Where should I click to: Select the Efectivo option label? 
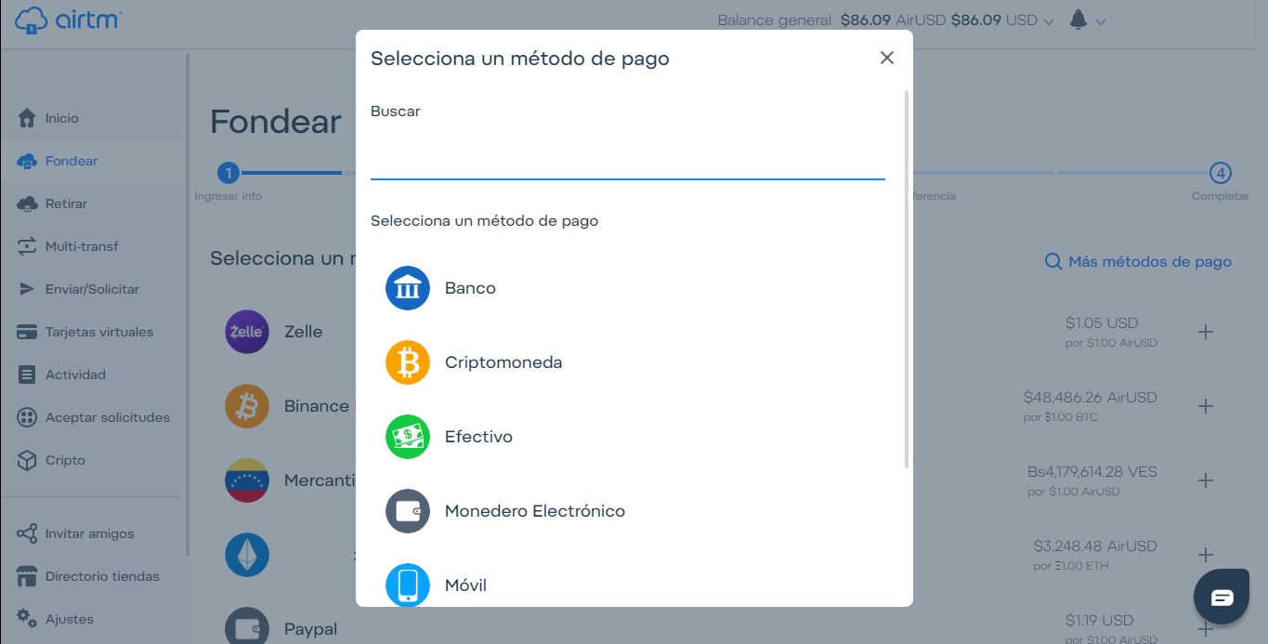tap(478, 437)
